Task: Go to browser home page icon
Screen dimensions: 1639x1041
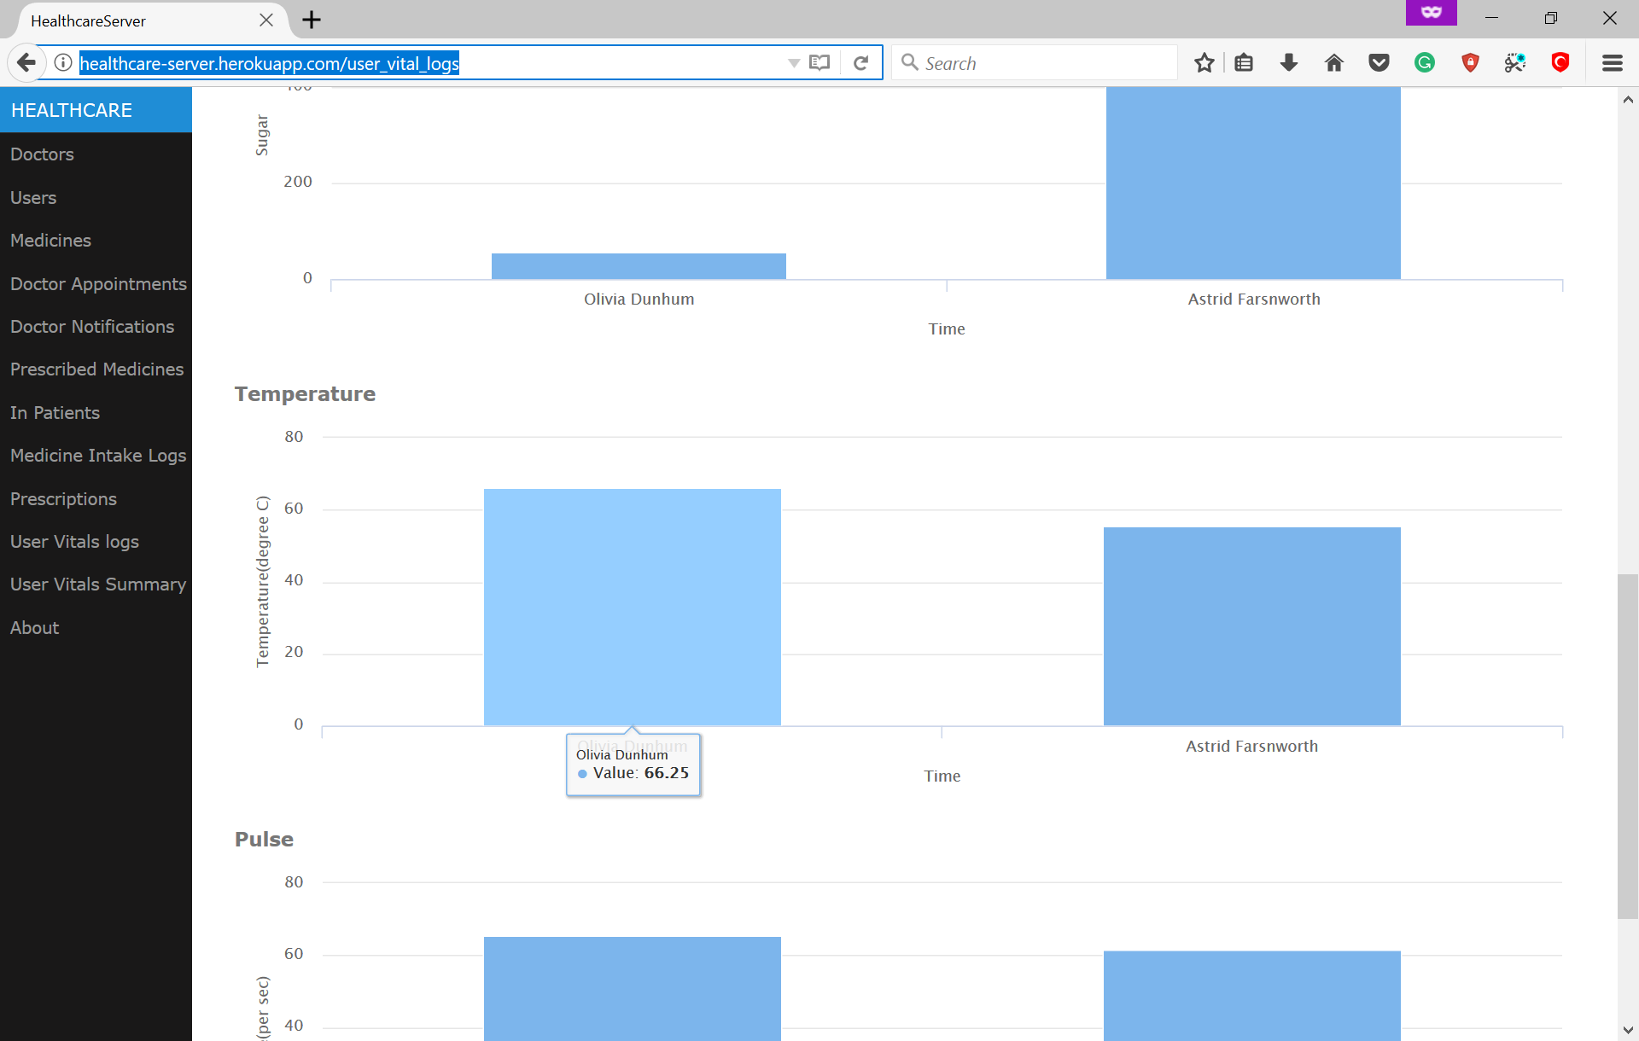Action: click(x=1333, y=62)
